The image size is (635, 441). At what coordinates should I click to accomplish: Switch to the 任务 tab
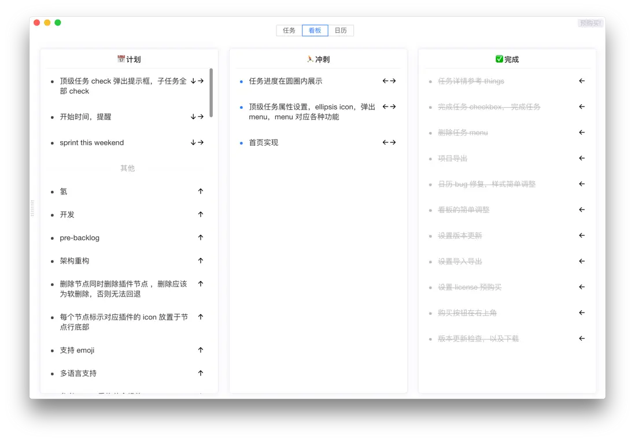click(x=289, y=31)
